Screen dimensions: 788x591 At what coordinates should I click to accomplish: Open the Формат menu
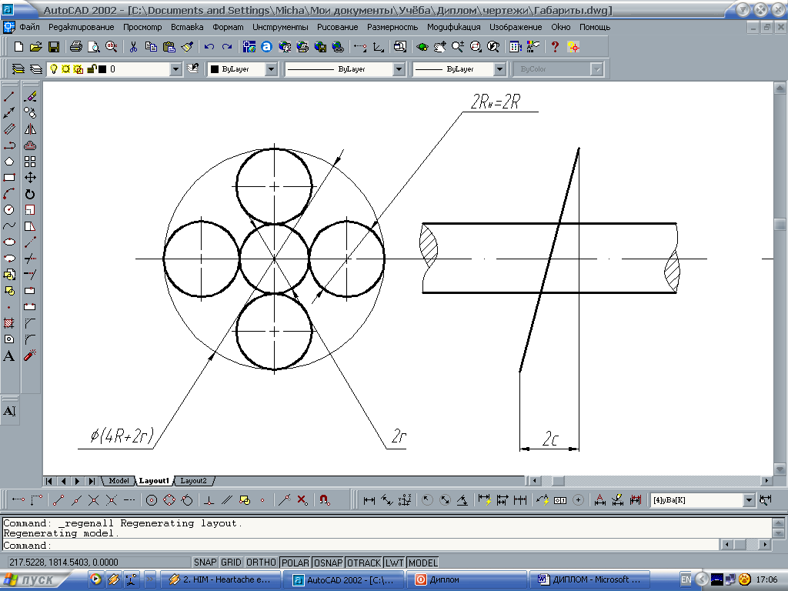click(228, 27)
